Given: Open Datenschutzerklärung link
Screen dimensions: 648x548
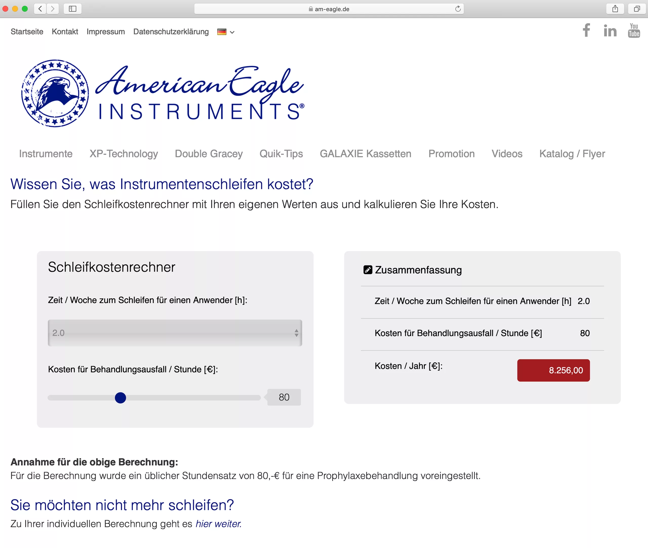Looking at the screenshot, I should [171, 32].
